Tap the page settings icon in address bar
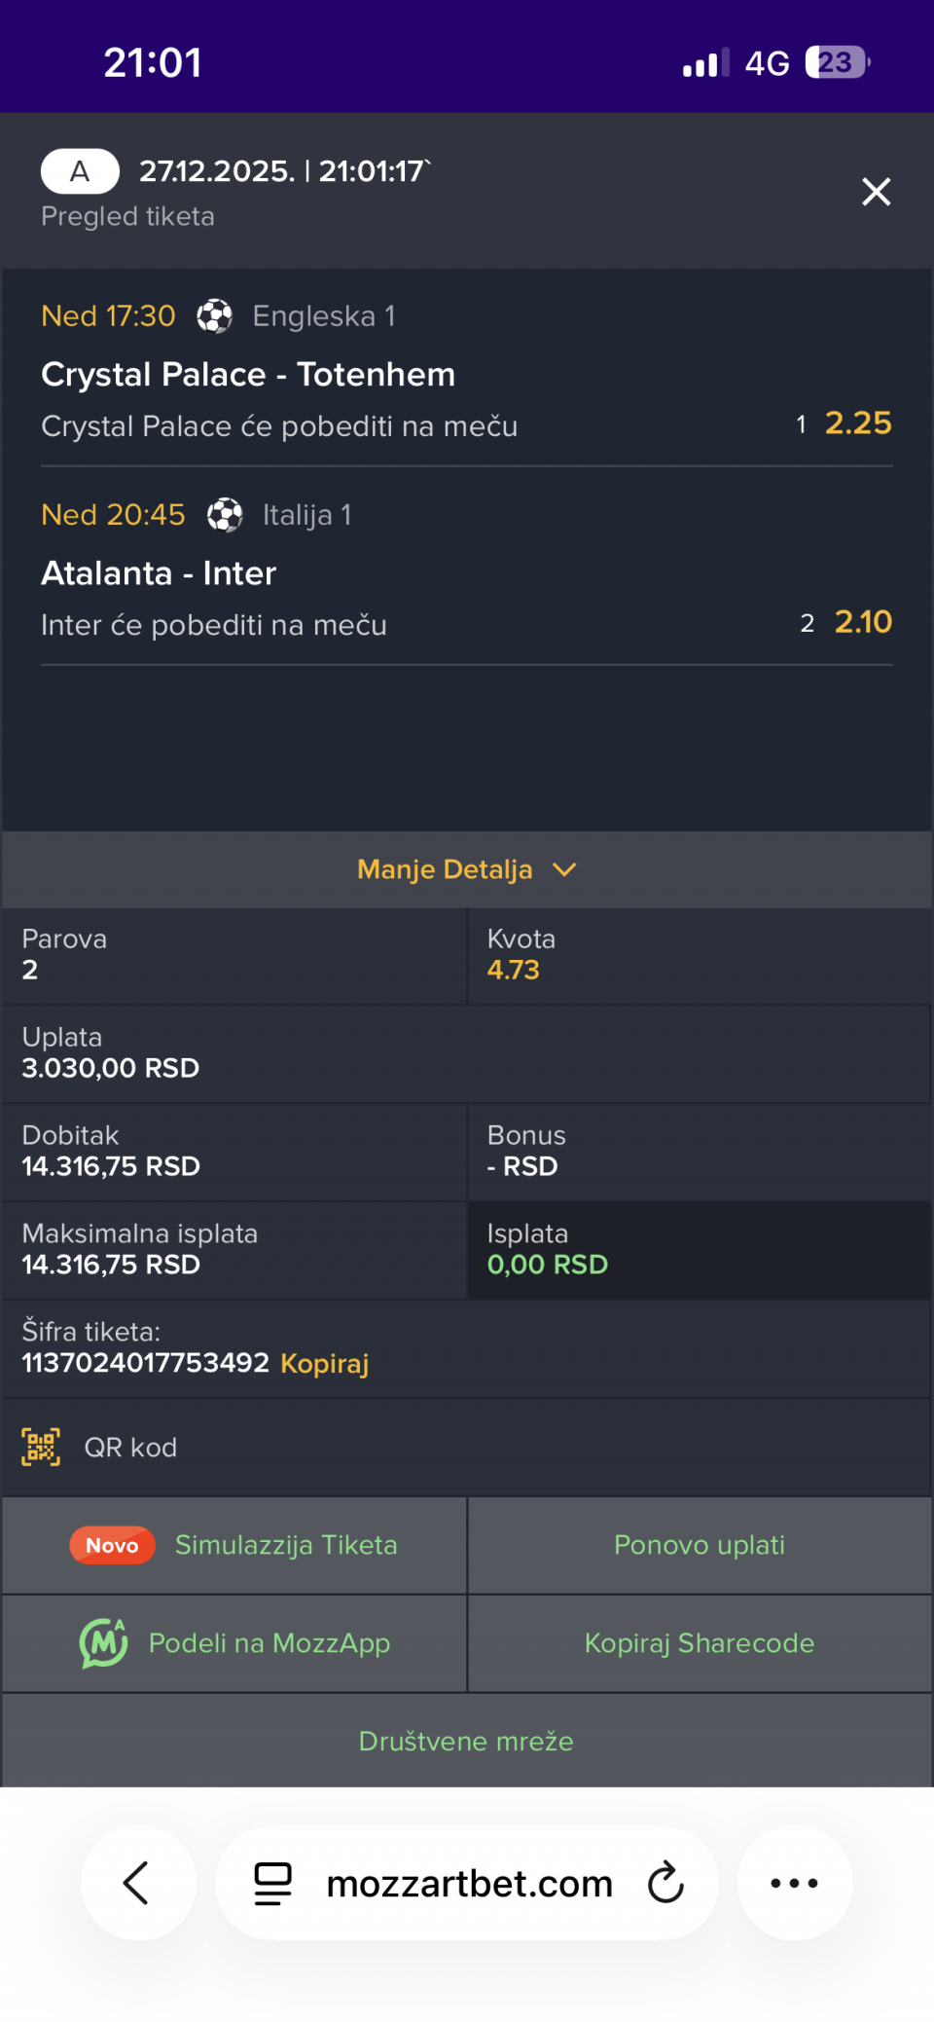 pos(272,1883)
